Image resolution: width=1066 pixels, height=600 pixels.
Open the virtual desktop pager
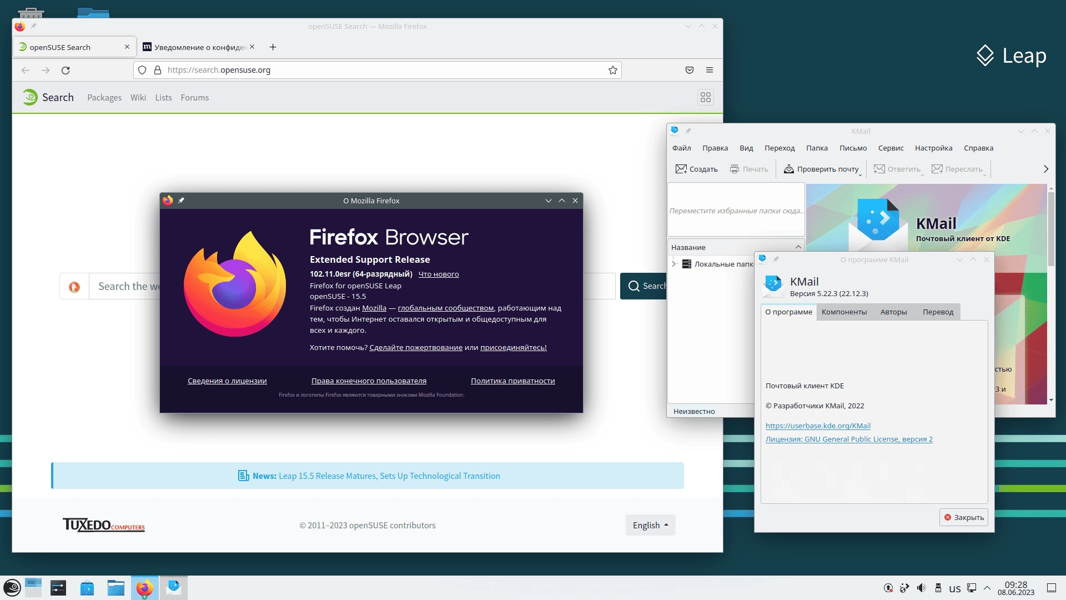pyautogui.click(x=34, y=588)
